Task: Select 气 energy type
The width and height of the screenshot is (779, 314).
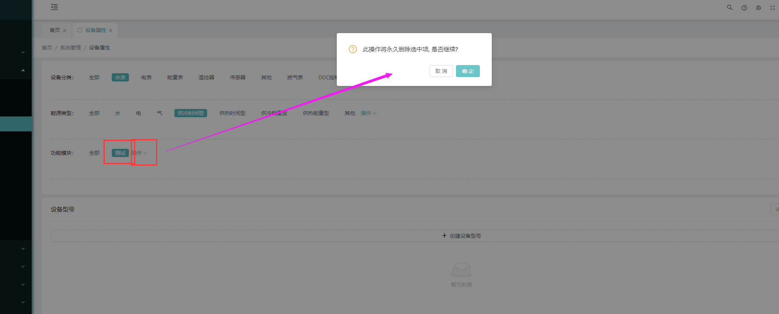Action: click(x=159, y=113)
